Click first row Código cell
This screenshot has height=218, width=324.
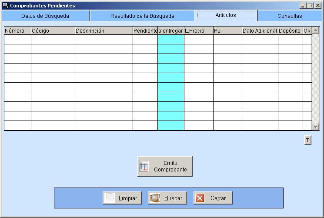pyautogui.click(x=53, y=40)
